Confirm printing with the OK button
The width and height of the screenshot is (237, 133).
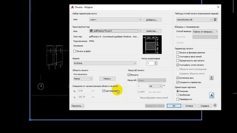pos(174,106)
